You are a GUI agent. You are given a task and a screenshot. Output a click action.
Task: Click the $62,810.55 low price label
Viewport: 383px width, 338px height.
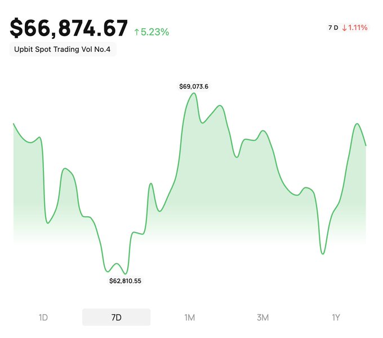point(125,280)
